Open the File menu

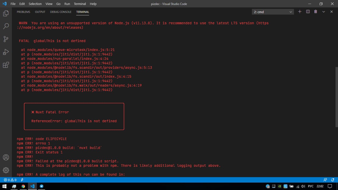point(13,4)
